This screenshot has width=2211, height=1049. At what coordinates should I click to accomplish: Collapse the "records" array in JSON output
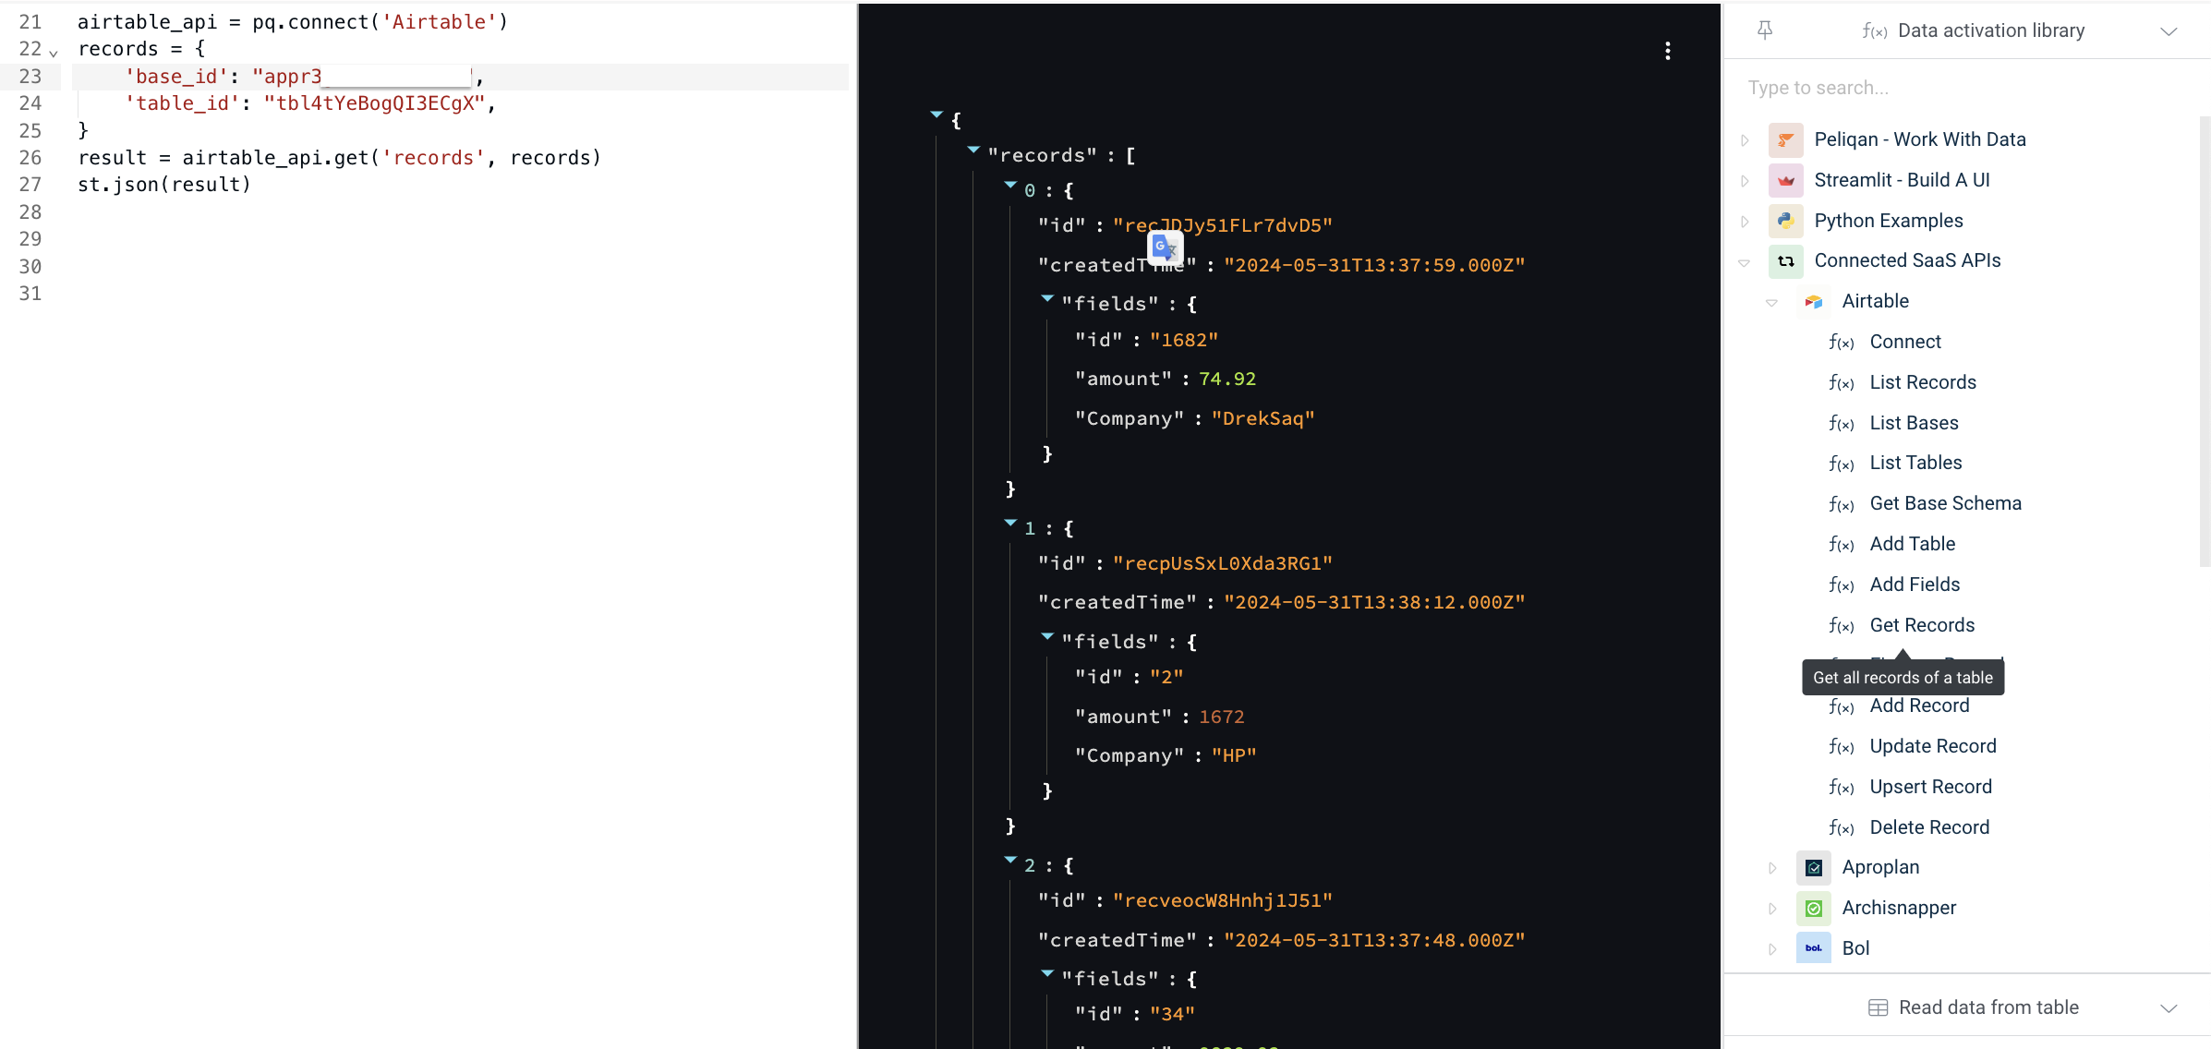click(973, 150)
